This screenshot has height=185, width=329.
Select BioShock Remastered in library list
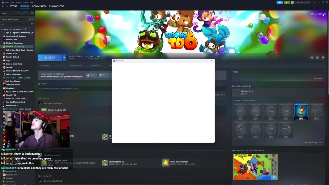click(14, 43)
